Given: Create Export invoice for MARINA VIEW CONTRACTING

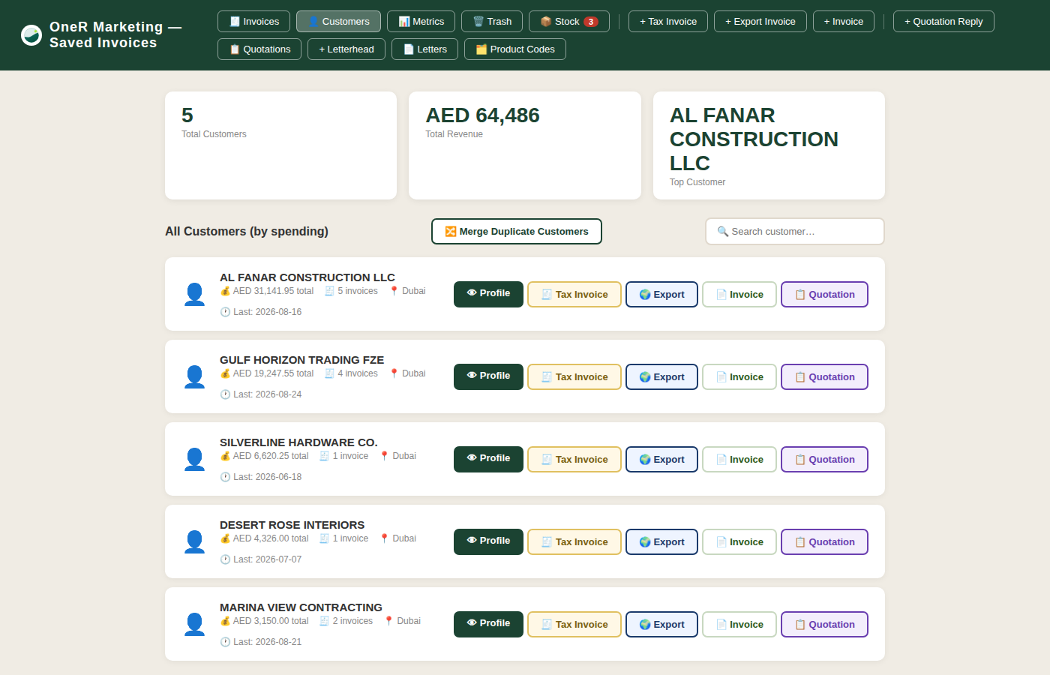Looking at the screenshot, I should tap(661, 624).
